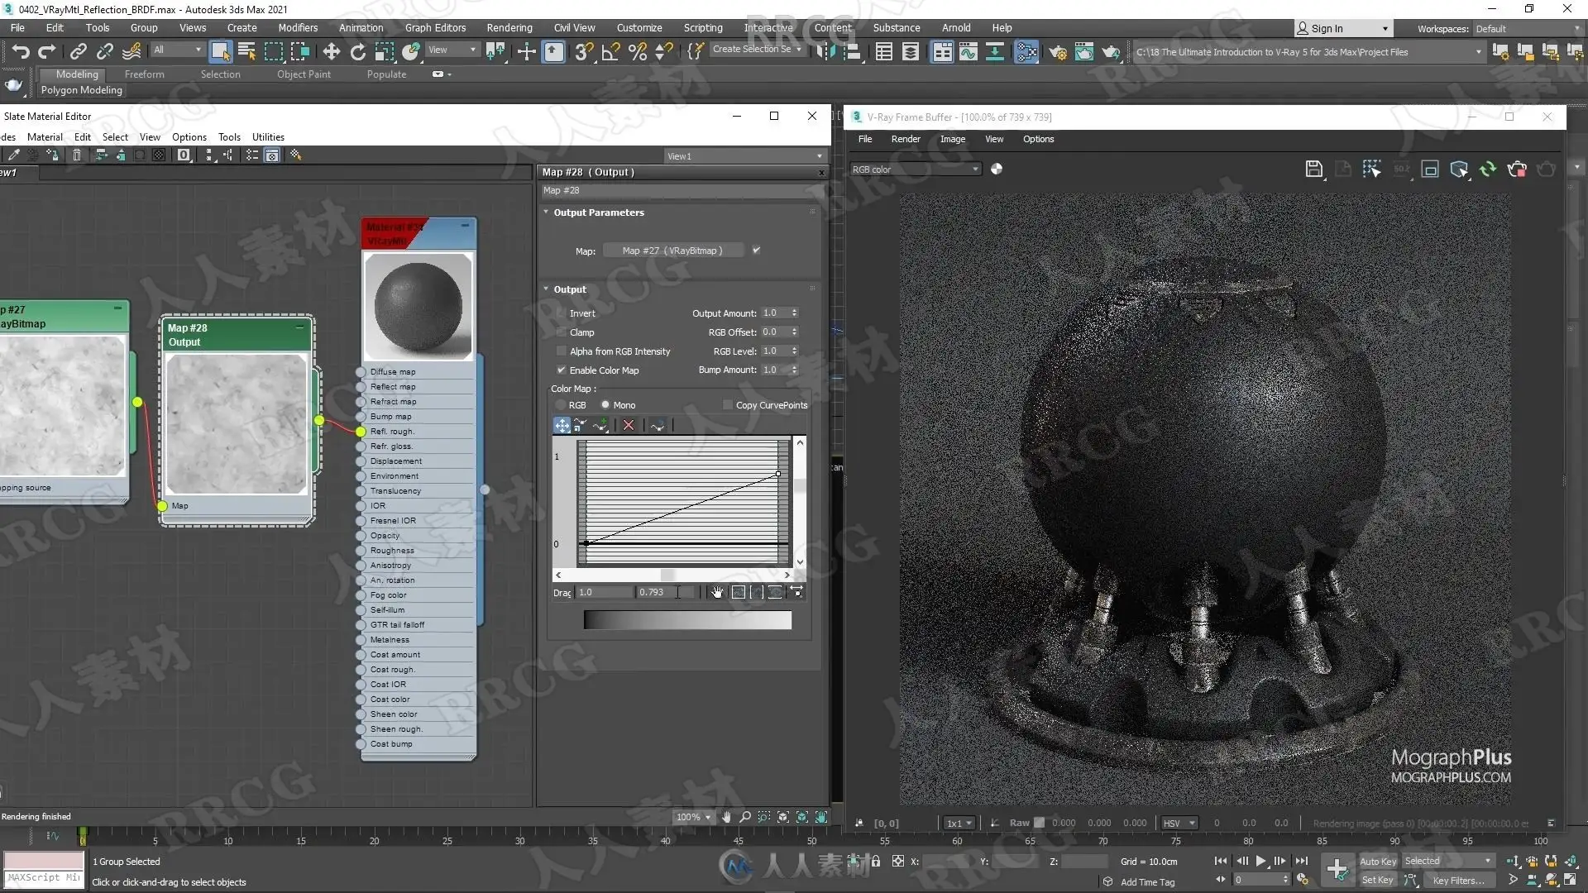Select the Rotate tool icon
1588x893 pixels.
point(357,52)
